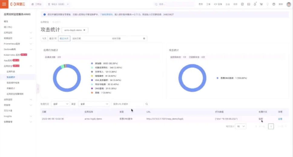
Task: Expand Grafana服务 in the sidebar
Action: (18, 50)
